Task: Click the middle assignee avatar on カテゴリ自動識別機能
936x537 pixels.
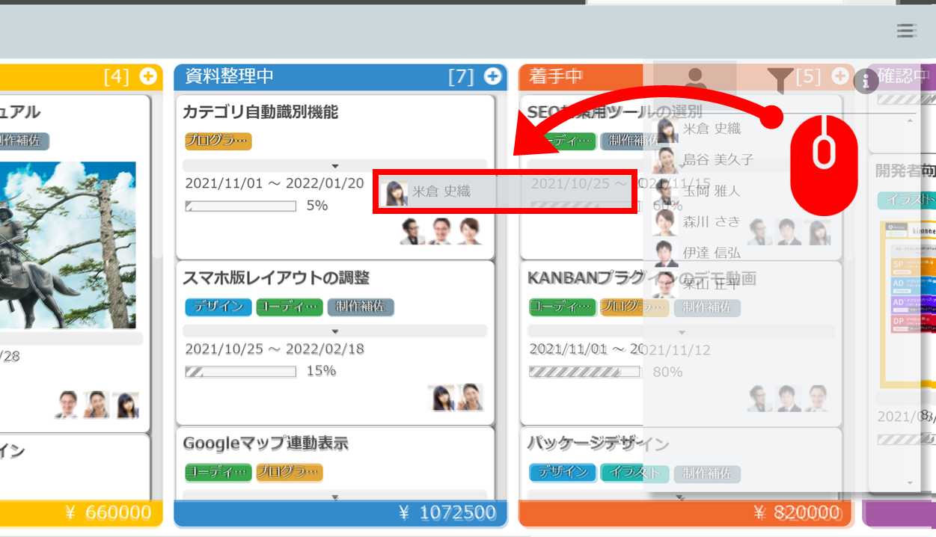Action: 441,231
